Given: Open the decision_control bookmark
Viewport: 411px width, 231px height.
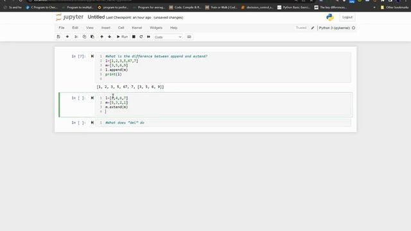Looking at the screenshot, I should (257, 7).
